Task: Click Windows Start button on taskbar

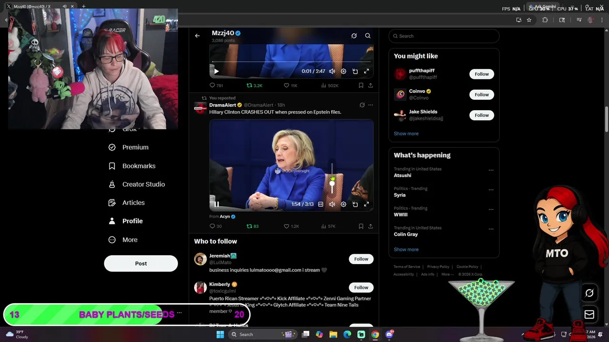Action: click(x=220, y=334)
